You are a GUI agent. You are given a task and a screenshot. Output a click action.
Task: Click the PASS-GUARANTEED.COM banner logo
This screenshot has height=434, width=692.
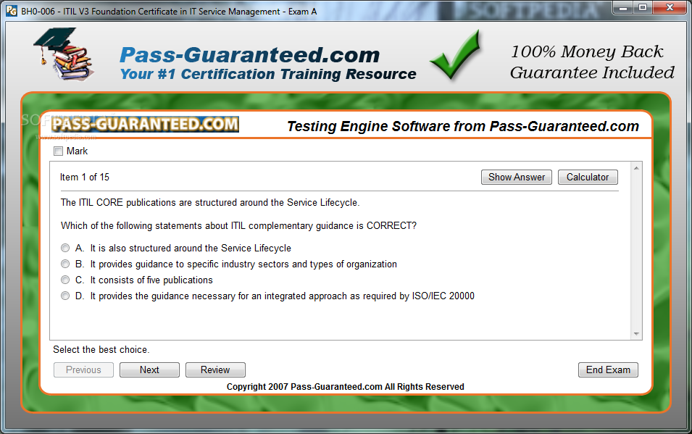(x=145, y=124)
